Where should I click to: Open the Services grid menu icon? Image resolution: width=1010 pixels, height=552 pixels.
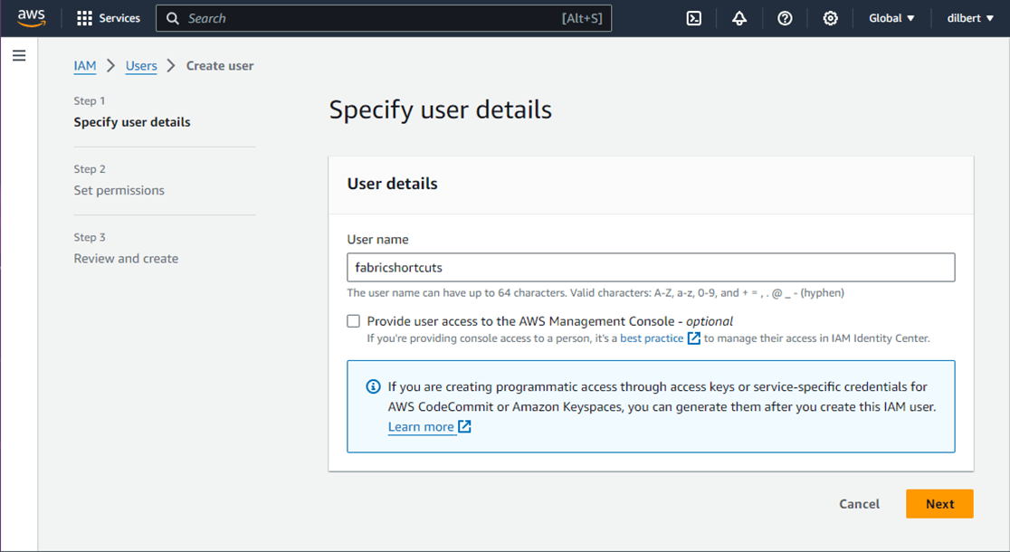tap(84, 18)
